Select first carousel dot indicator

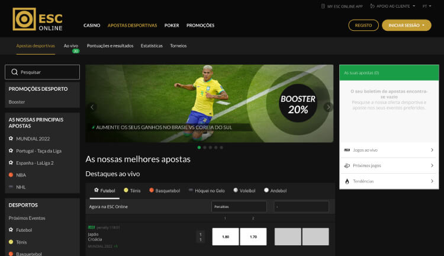(x=199, y=148)
